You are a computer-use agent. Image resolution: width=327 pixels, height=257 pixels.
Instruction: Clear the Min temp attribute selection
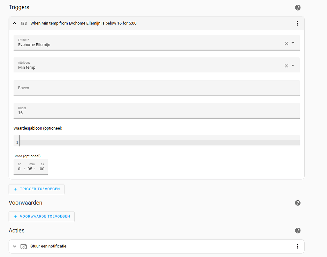pos(286,66)
